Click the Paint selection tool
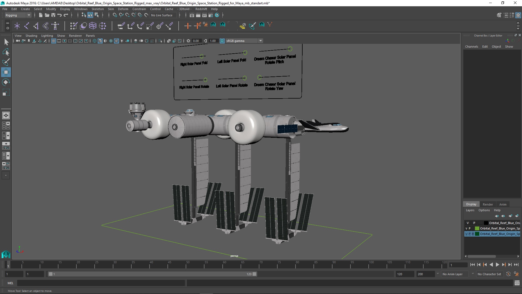 click(x=6, y=62)
